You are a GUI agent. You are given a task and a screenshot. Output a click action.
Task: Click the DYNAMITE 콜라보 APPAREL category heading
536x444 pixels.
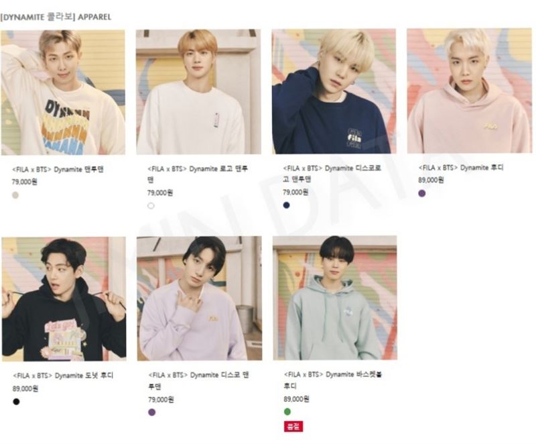point(56,17)
